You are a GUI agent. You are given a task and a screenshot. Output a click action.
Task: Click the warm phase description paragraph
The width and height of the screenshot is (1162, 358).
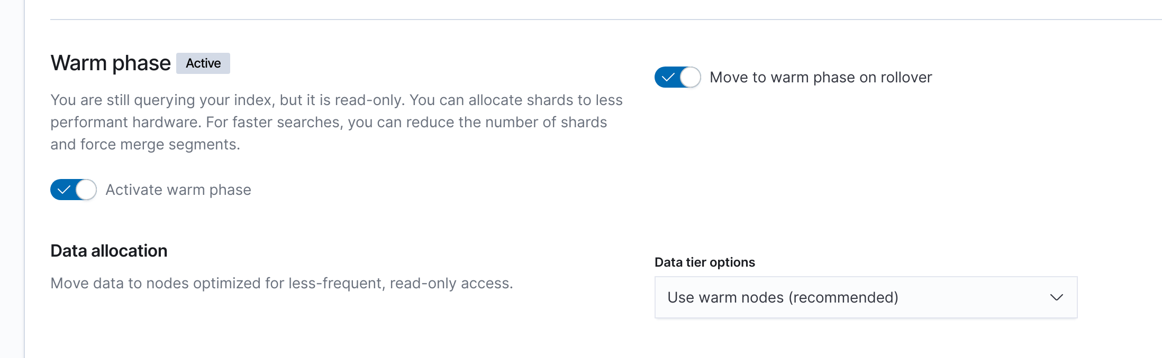pyautogui.click(x=336, y=122)
